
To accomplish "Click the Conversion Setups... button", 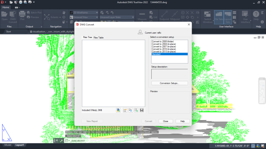I will (169, 83).
